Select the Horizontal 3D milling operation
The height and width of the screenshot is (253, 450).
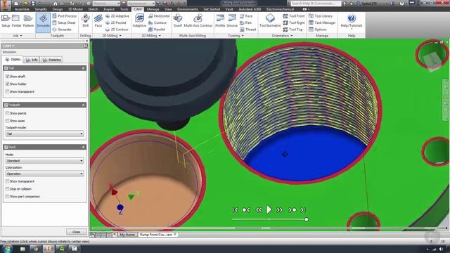coord(159,16)
